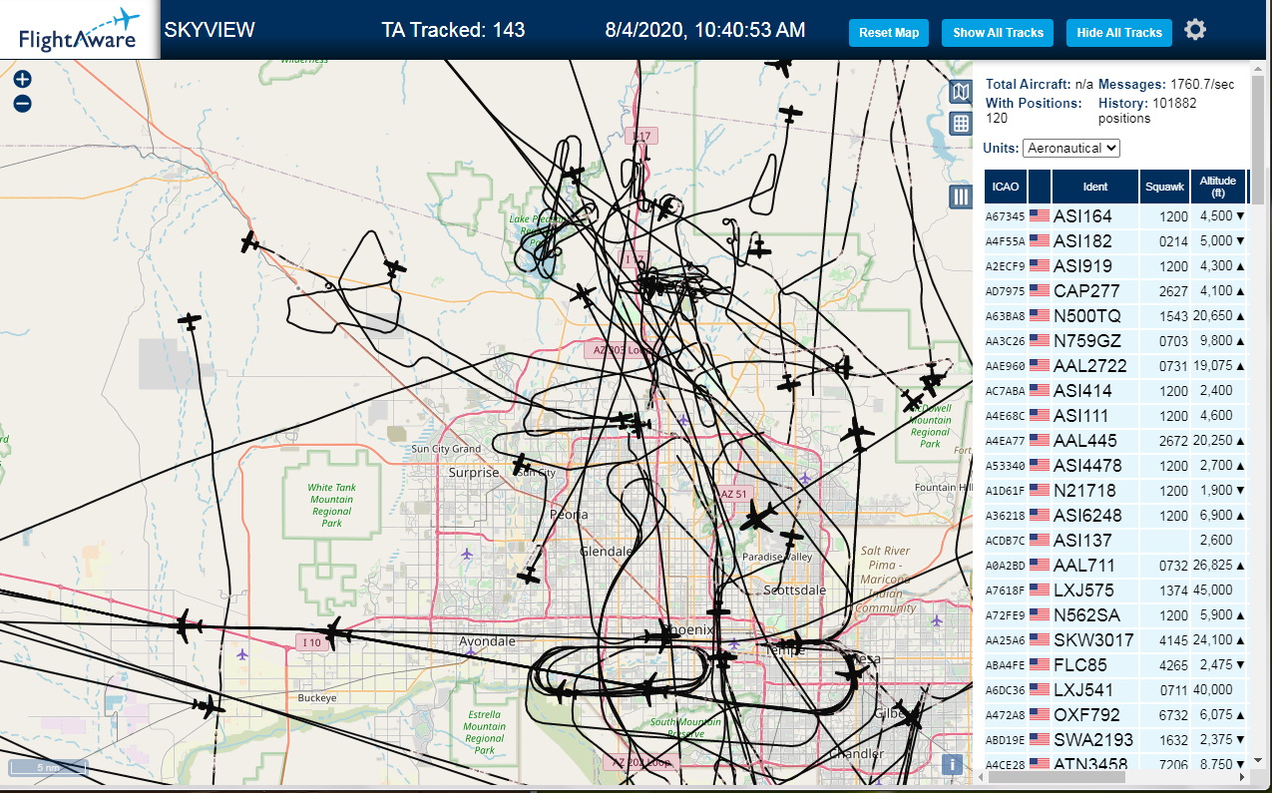
Task: Sort table by Squawk column
Action: coord(1165,187)
